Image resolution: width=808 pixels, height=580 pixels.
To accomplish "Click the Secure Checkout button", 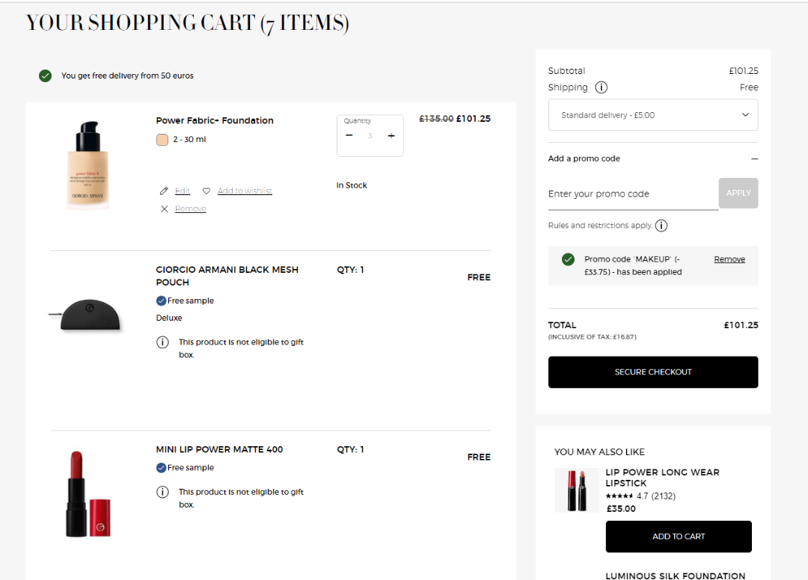I will click(652, 372).
